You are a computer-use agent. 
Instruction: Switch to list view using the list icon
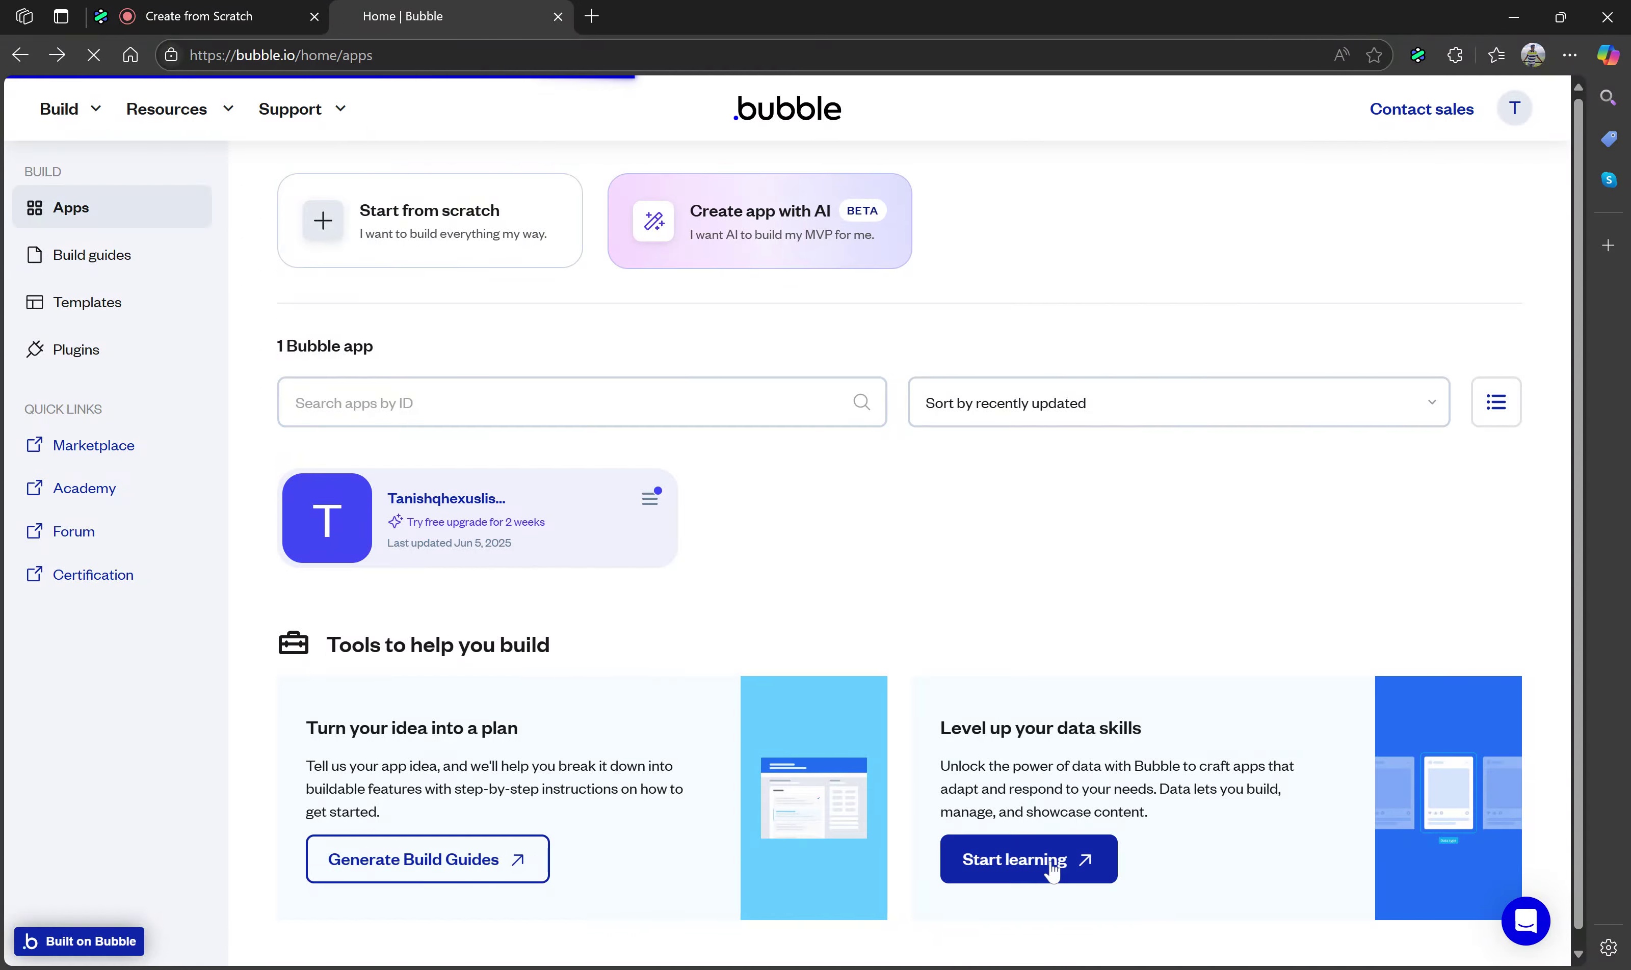[1495, 402]
